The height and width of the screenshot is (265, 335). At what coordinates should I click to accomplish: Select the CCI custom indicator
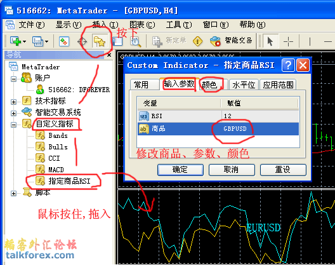coord(54,158)
